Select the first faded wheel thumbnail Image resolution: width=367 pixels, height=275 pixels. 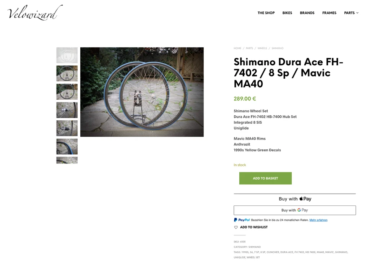[x=67, y=55]
